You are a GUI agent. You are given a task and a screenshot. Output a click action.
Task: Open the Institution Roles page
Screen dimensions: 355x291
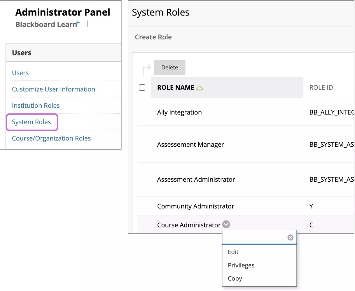pyautogui.click(x=35, y=105)
